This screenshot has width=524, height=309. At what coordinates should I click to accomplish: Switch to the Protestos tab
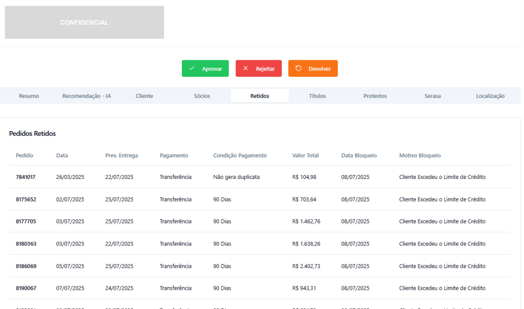click(375, 96)
